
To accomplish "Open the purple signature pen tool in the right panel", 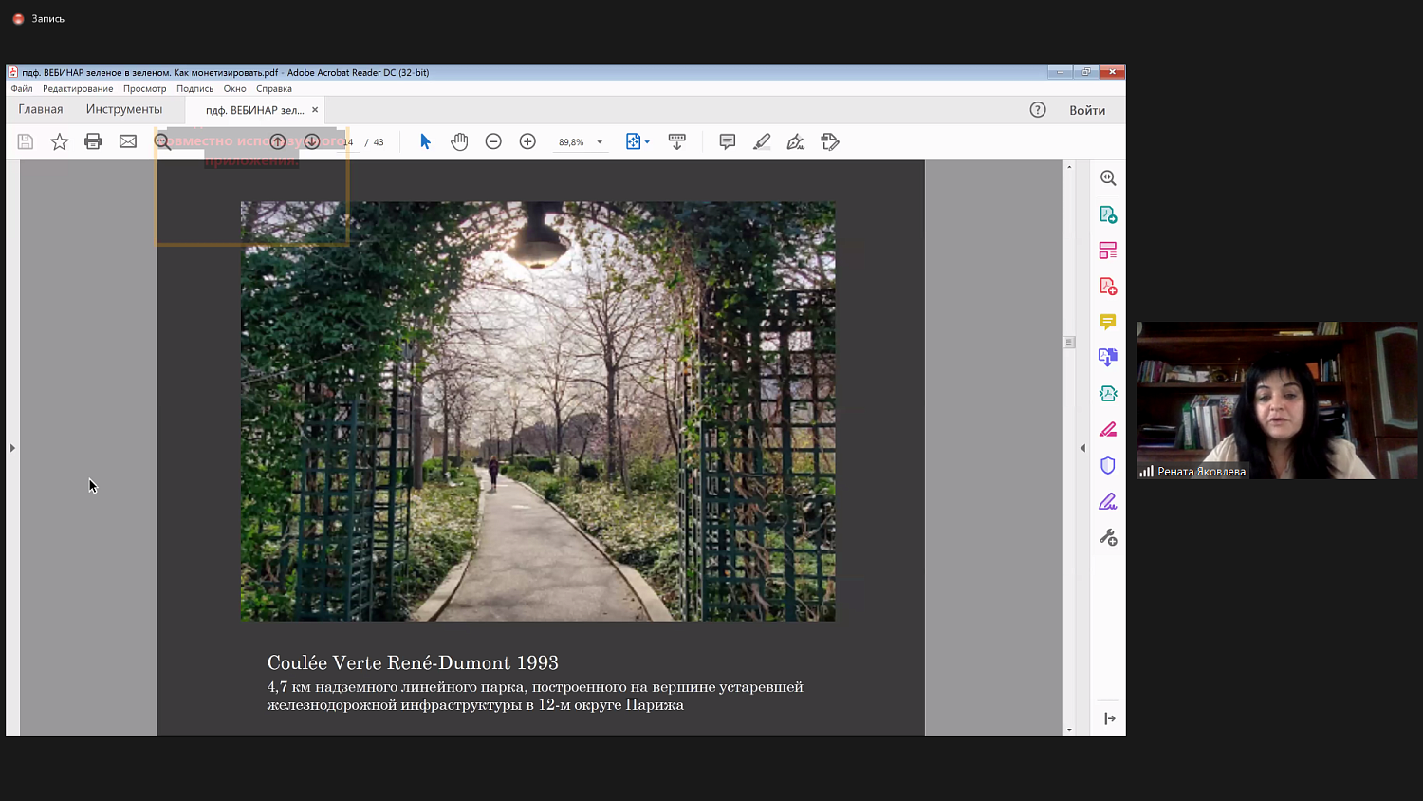I will 1108,502.
